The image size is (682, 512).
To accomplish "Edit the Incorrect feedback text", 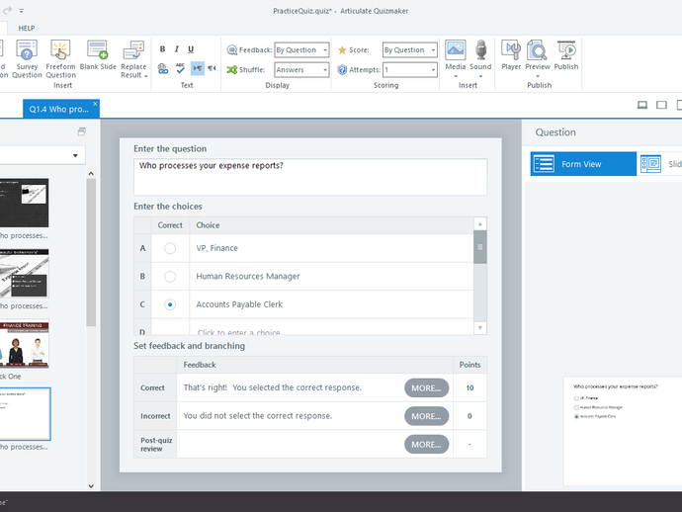I will click(258, 416).
